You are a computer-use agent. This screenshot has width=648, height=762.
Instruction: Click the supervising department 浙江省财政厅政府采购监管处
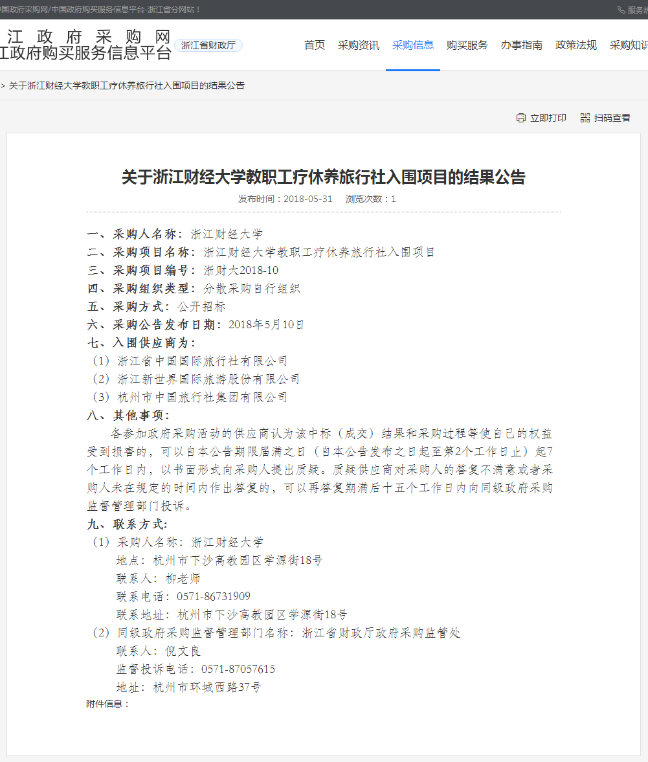click(x=381, y=633)
